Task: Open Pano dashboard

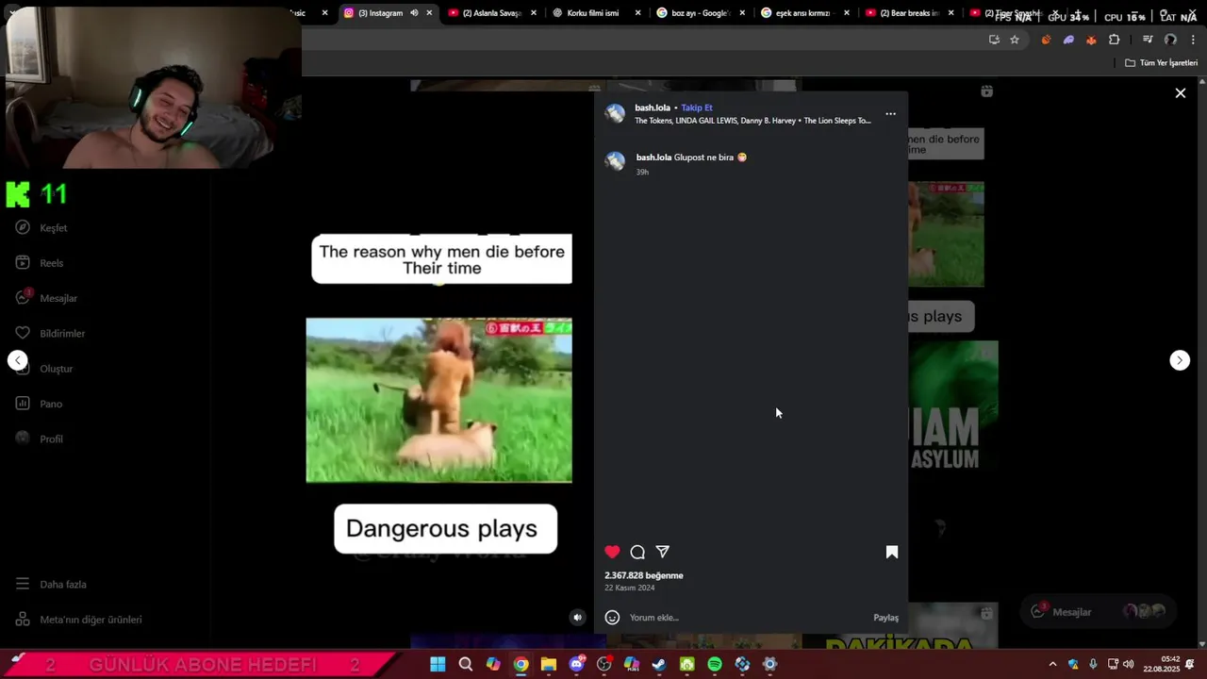Action: (39, 404)
